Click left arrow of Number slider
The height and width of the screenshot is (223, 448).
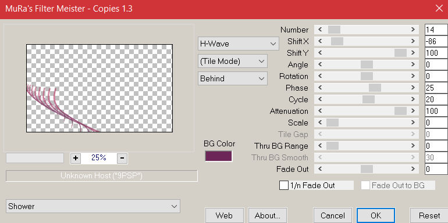click(320, 30)
